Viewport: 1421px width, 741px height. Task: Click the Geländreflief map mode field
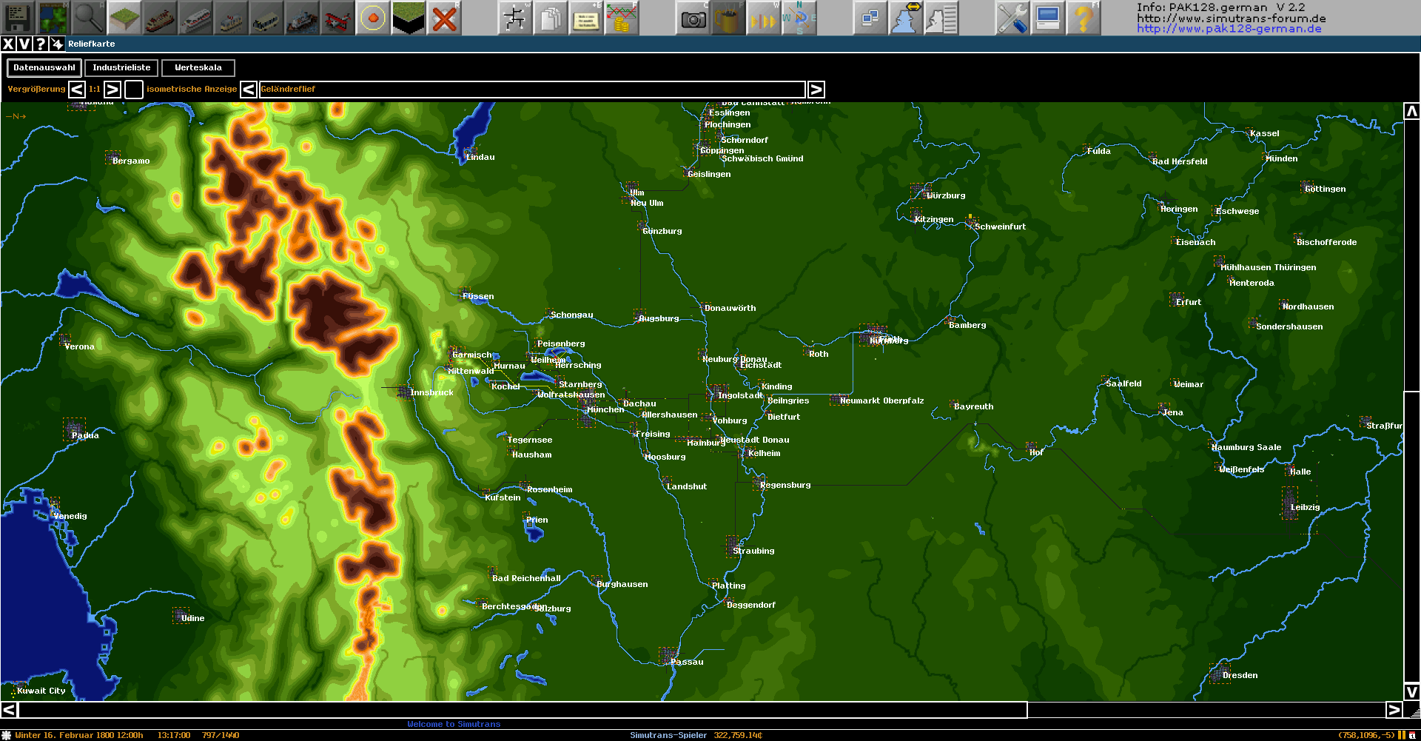point(531,90)
